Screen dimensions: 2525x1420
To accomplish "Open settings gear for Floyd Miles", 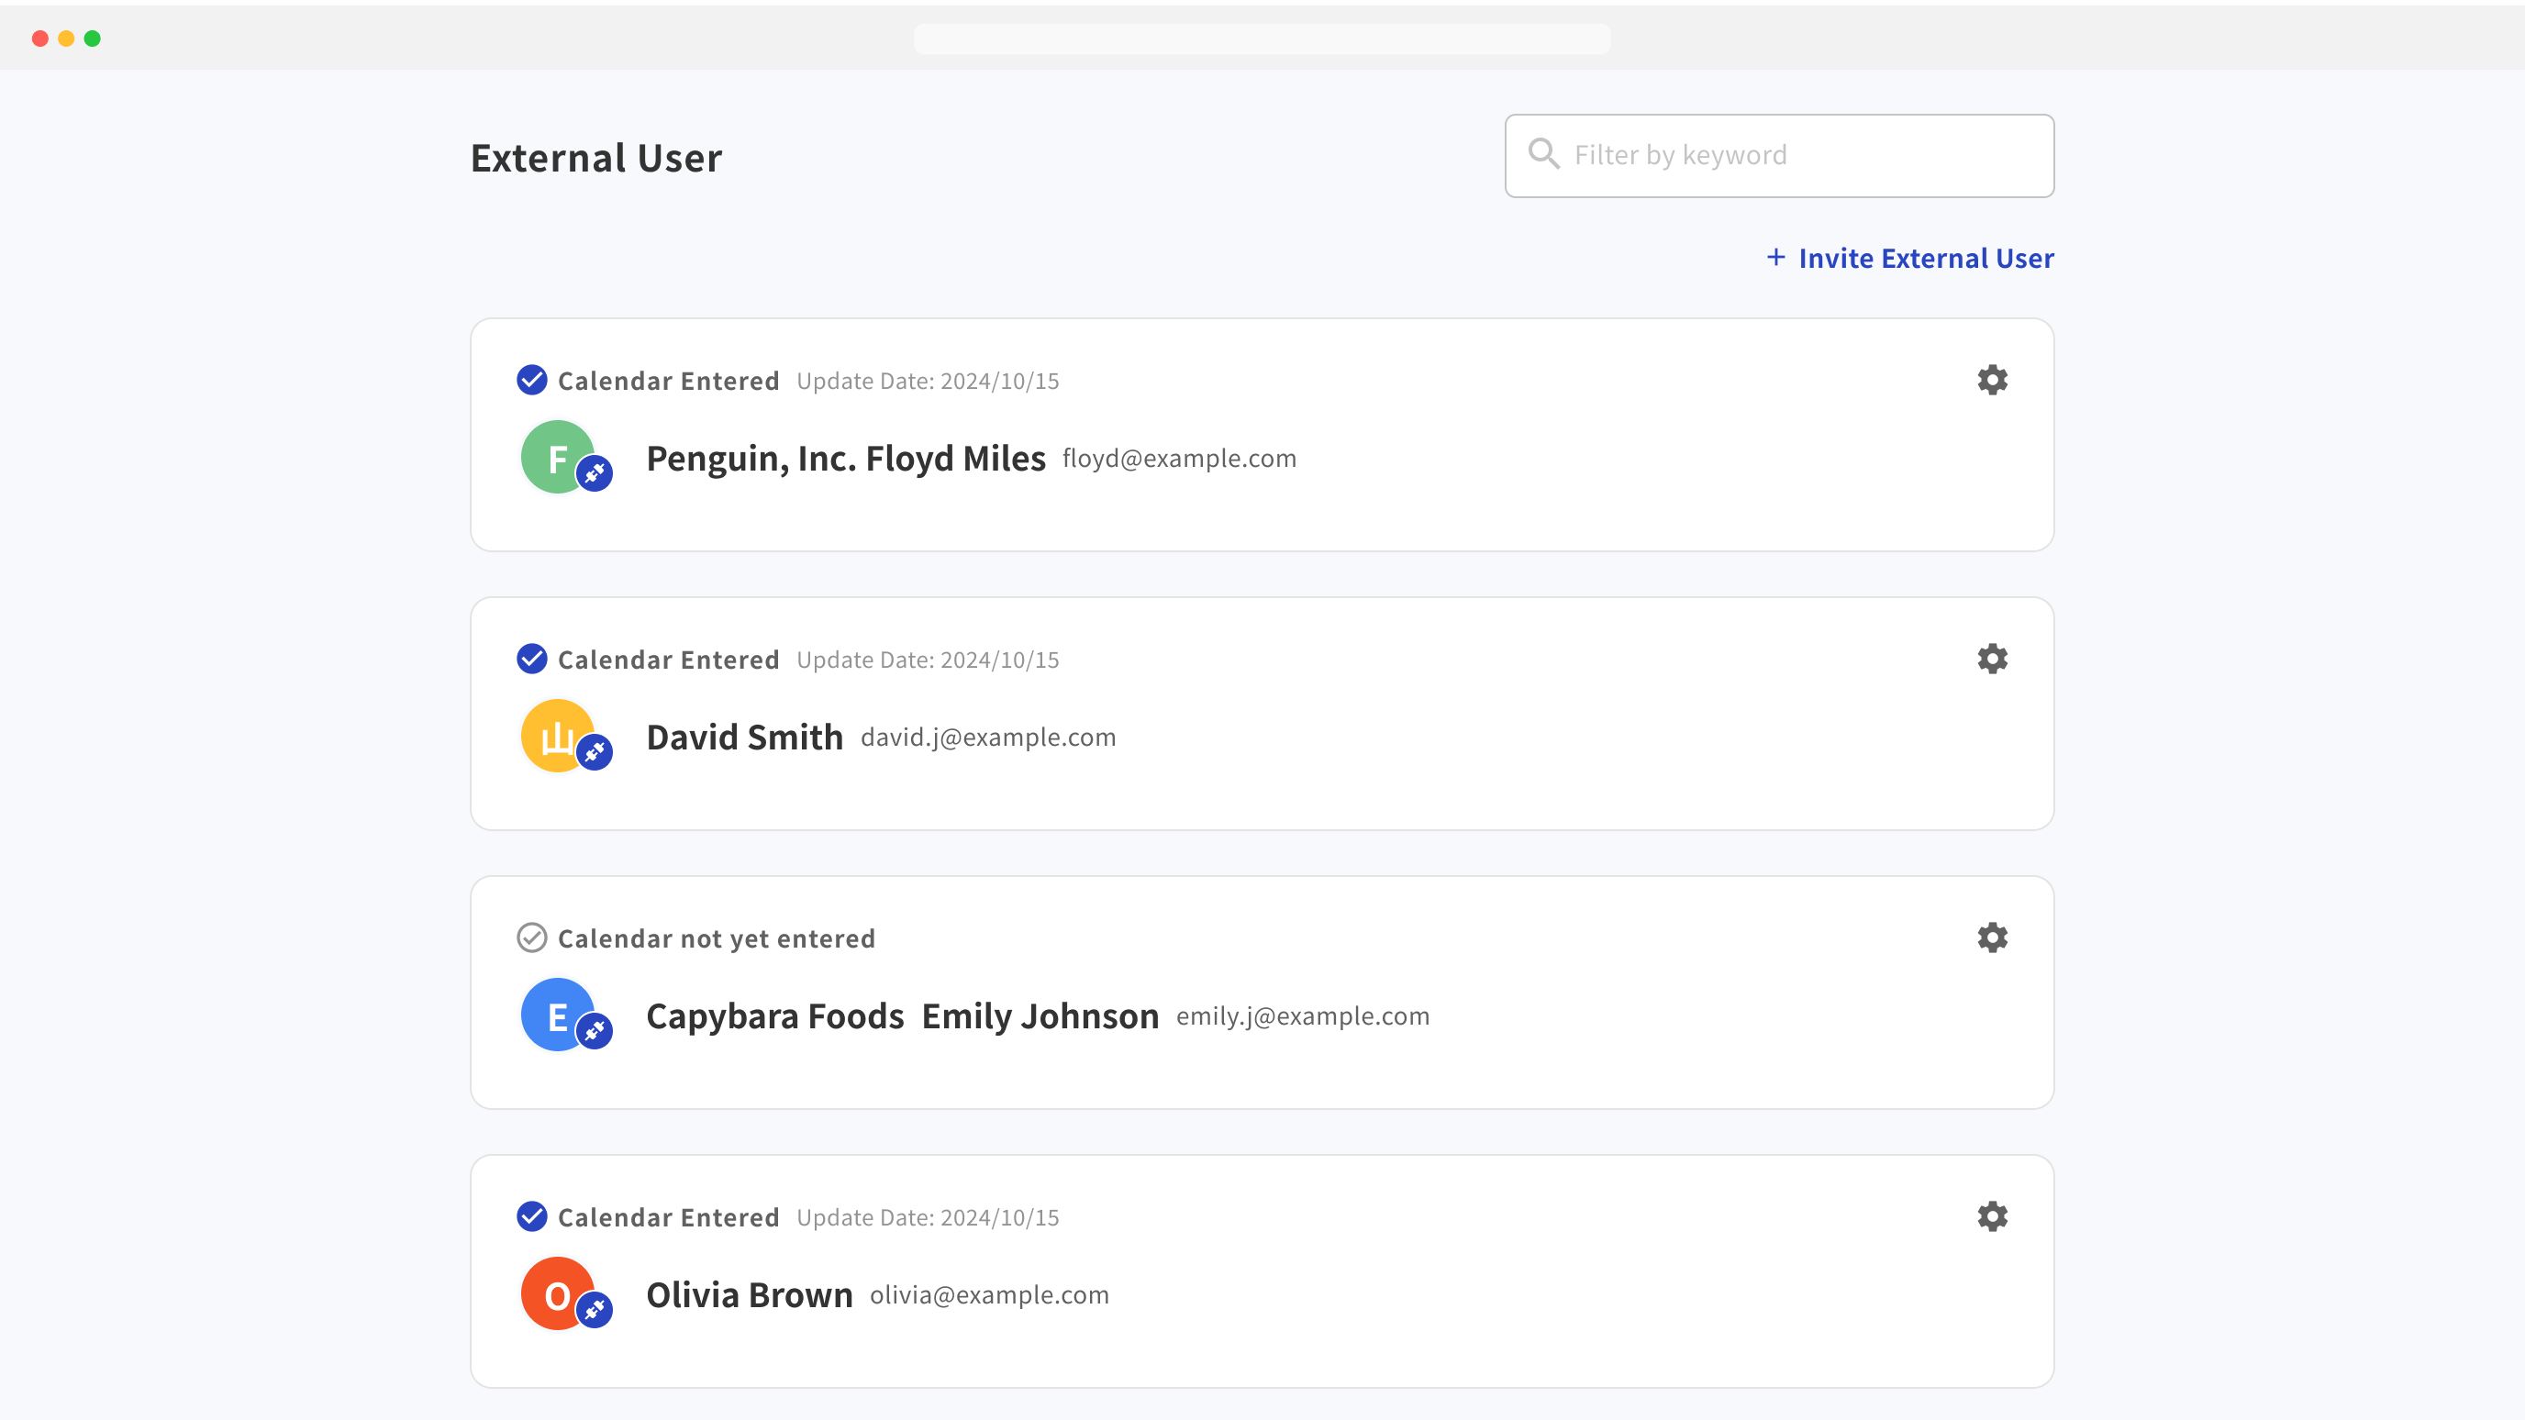I will (1992, 381).
